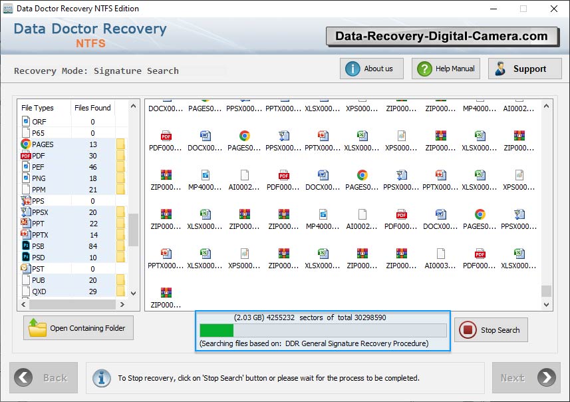Click the Files Found column header

tap(92, 108)
